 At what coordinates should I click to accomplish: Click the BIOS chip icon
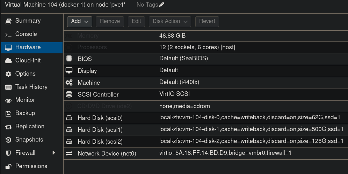(69, 59)
